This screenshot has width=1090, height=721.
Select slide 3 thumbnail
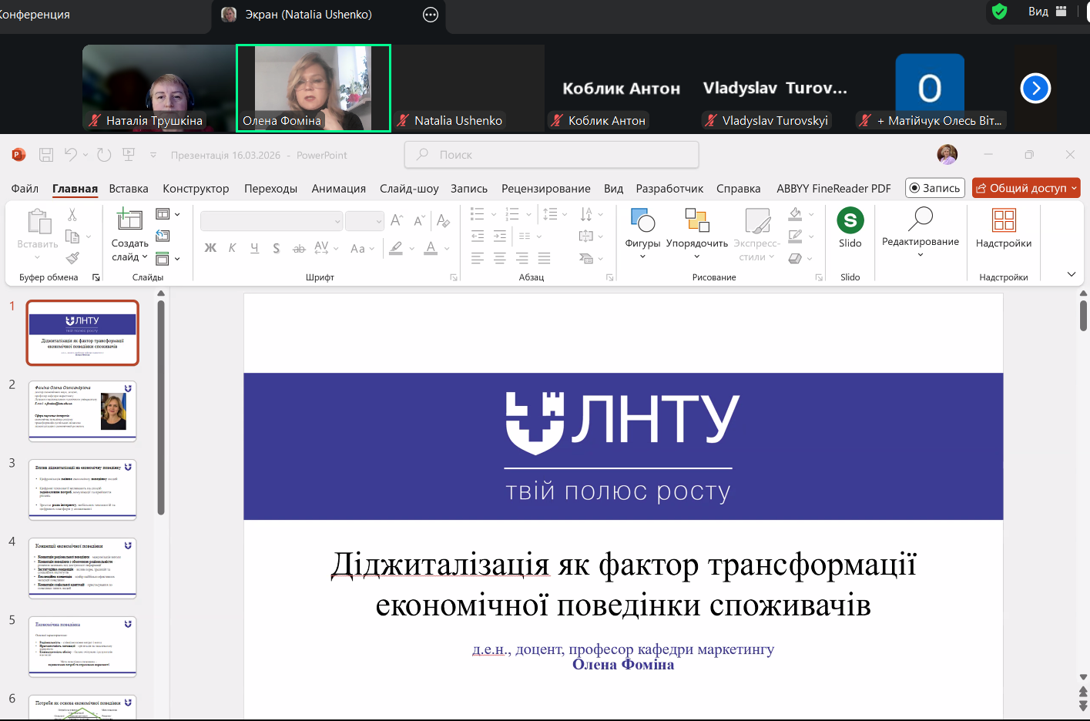(x=82, y=489)
